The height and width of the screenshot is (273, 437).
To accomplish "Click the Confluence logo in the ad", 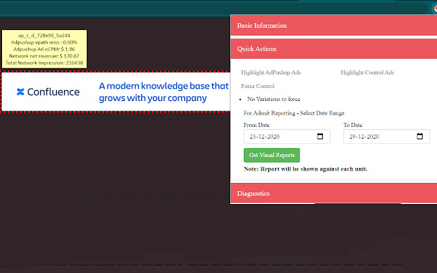I will [48, 91].
